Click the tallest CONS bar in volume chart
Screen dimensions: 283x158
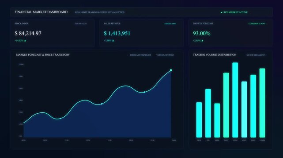tap(235, 100)
